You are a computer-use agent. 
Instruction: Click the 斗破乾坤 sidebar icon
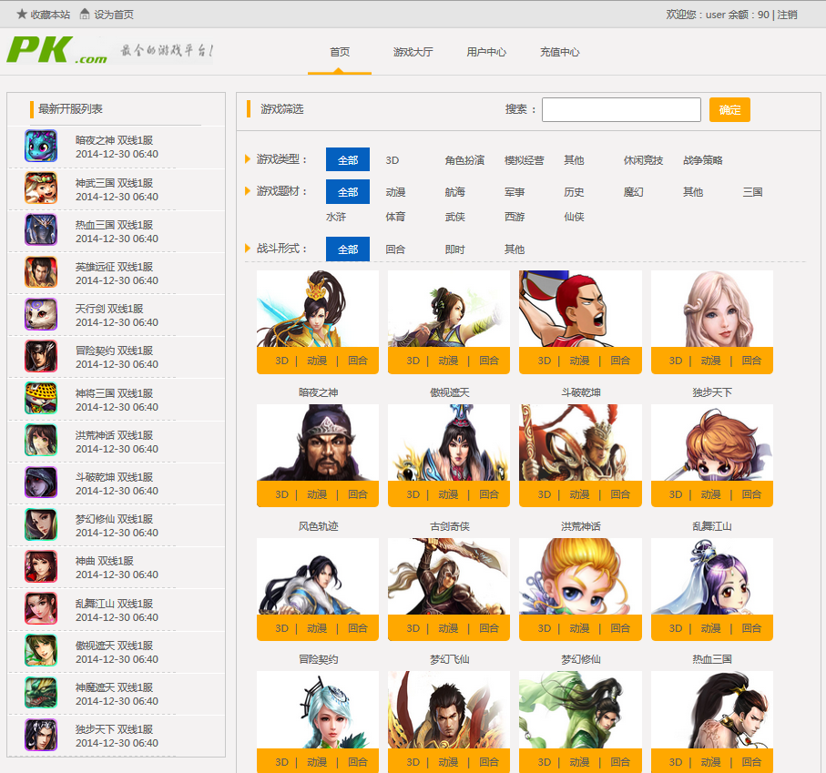tap(41, 483)
